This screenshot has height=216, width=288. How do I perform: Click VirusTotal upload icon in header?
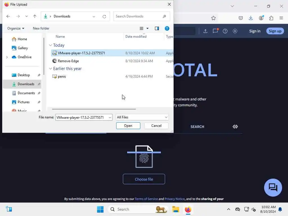[205, 31]
